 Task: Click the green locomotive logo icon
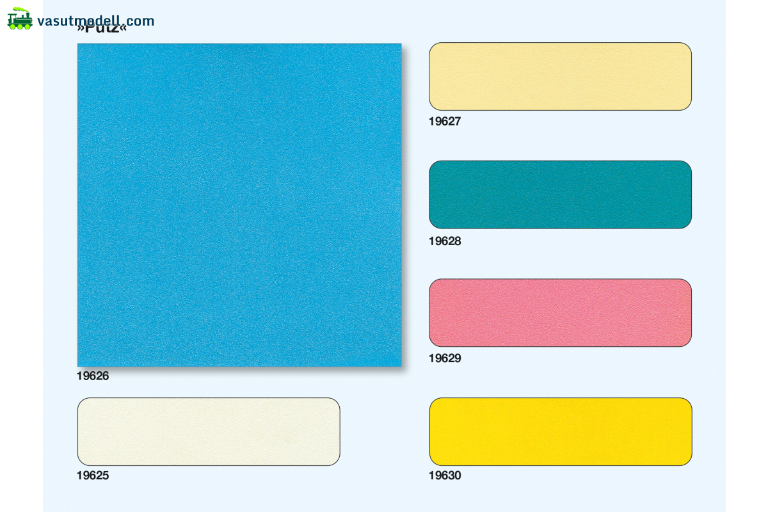pyautogui.click(x=20, y=19)
